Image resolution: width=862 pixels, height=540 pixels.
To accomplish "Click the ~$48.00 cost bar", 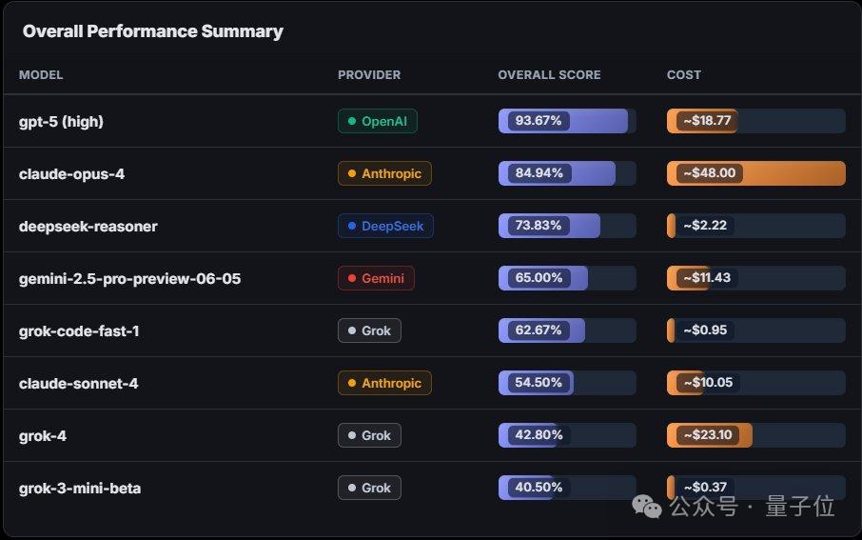I will [755, 173].
